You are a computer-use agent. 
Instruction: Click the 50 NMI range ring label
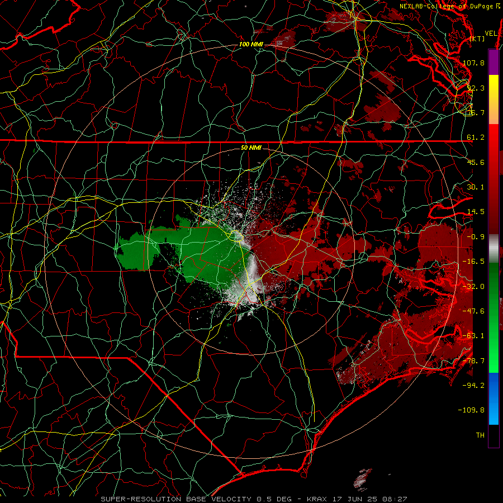(251, 148)
